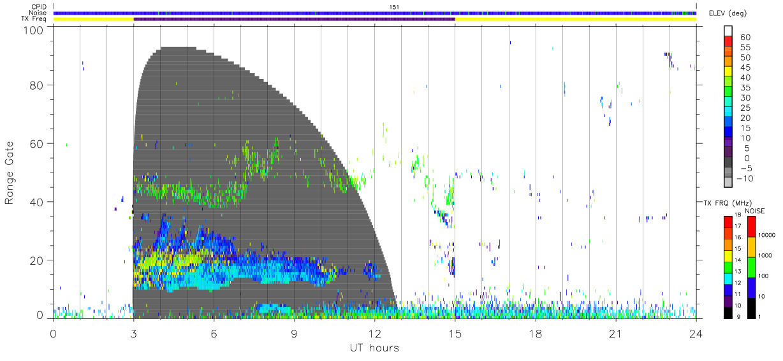Click the NOISE colorbar title
783x361 pixels.
755,211
